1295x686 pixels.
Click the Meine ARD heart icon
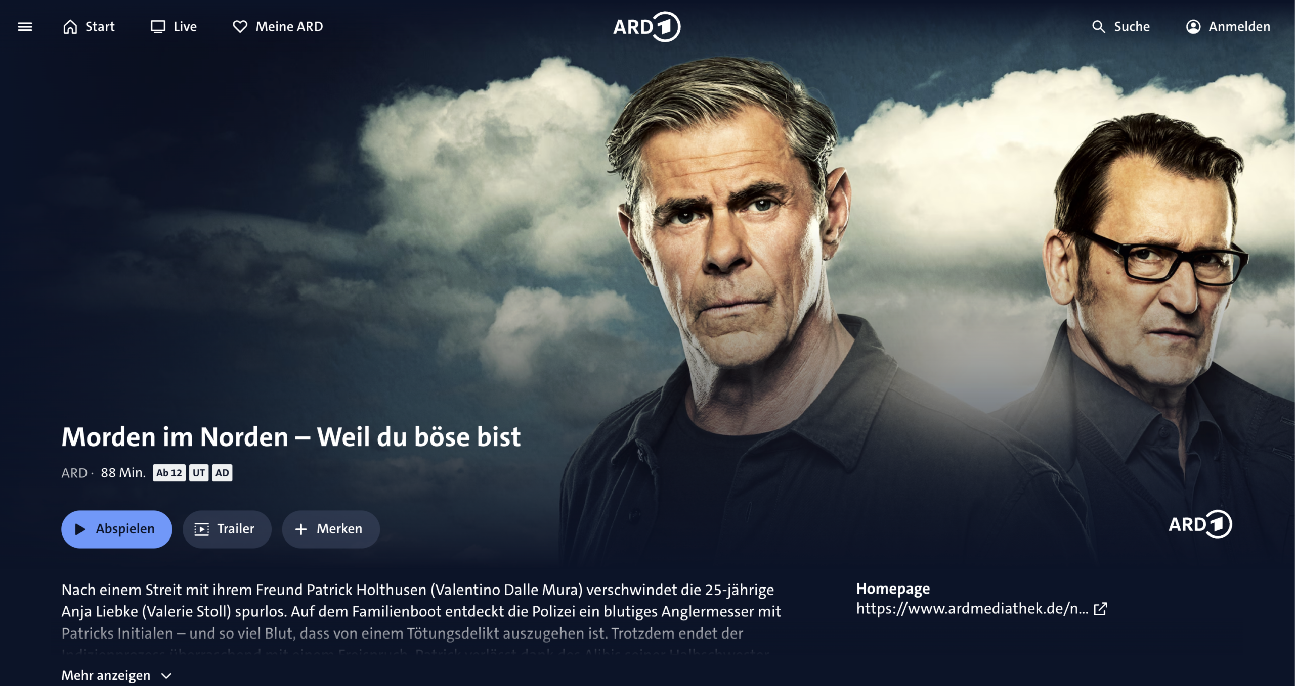[x=240, y=27]
